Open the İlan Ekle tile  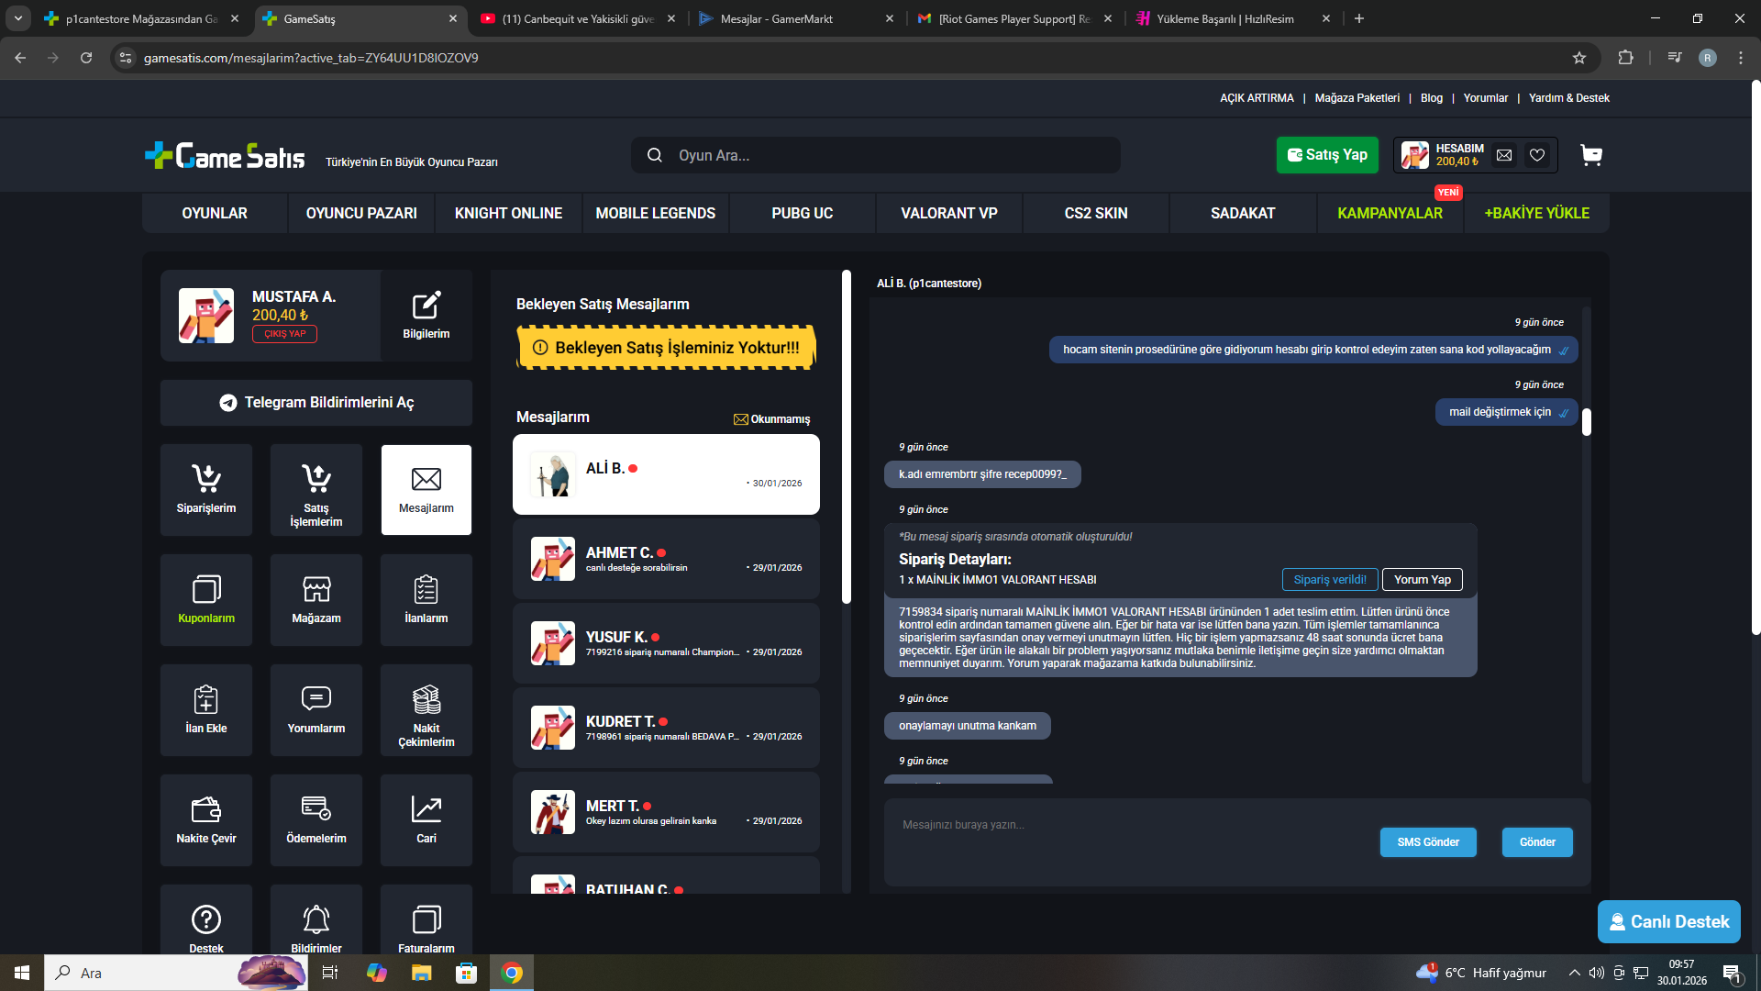(x=206, y=709)
